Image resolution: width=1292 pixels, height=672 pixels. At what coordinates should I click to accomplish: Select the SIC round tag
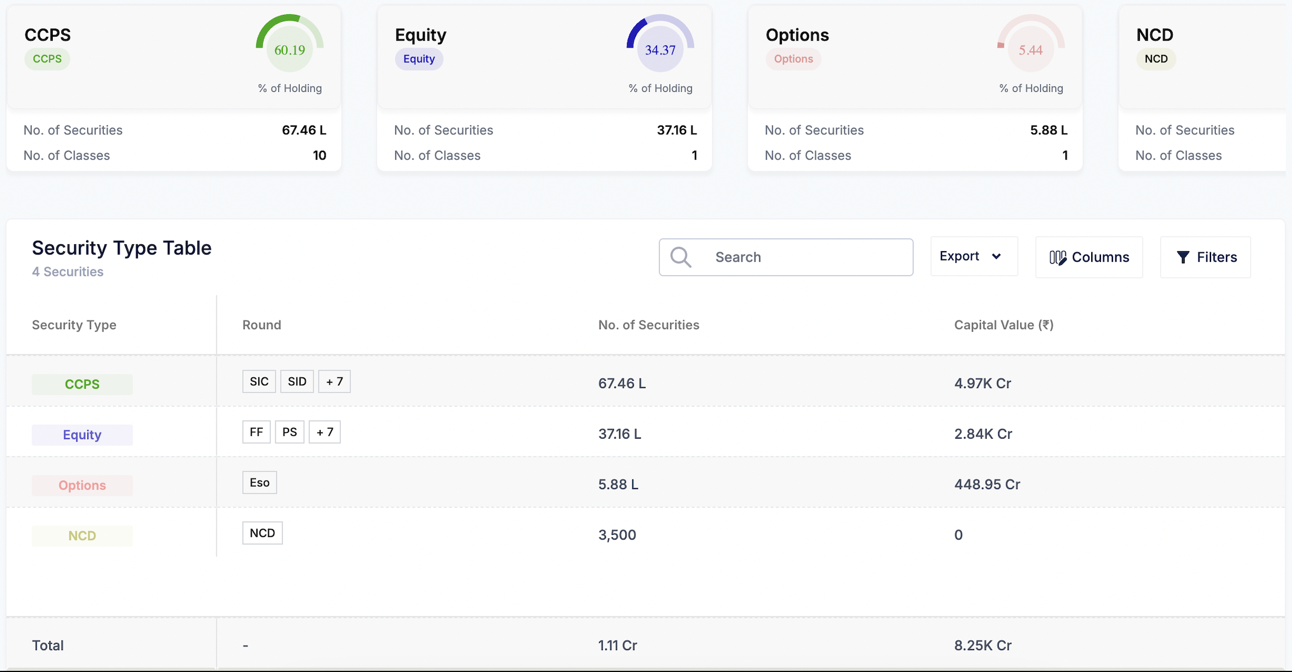[x=259, y=381]
